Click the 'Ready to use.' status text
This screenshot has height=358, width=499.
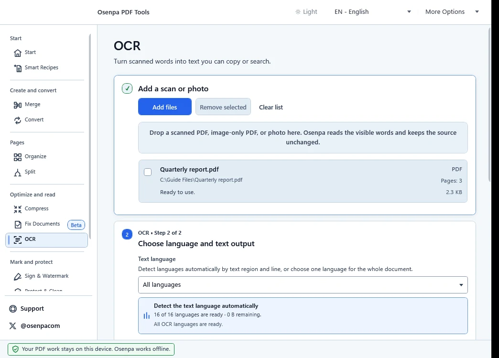(177, 192)
